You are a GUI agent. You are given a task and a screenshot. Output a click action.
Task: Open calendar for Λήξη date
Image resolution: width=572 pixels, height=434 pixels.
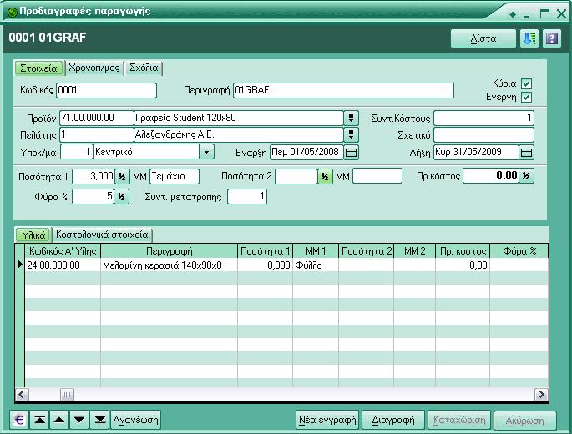526,152
